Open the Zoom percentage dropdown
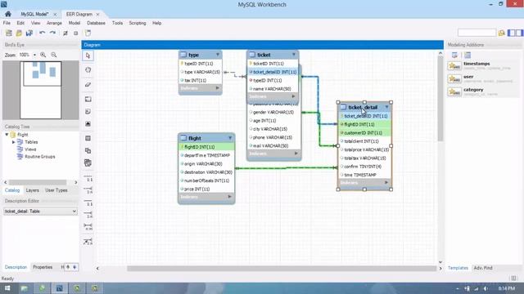This screenshot has height=294, width=524. [x=34, y=55]
